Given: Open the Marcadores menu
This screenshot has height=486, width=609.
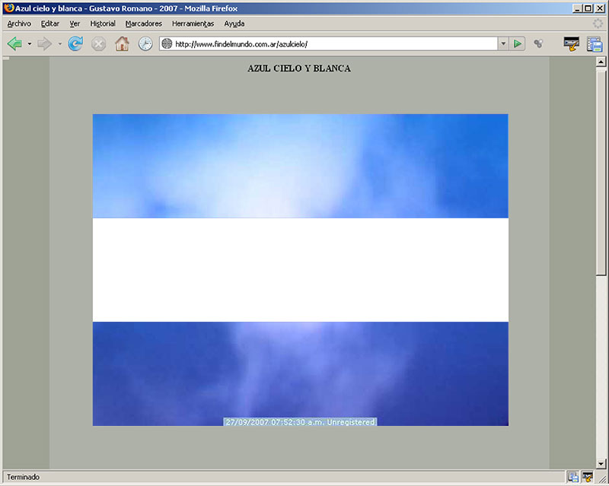Looking at the screenshot, I should click(x=143, y=24).
